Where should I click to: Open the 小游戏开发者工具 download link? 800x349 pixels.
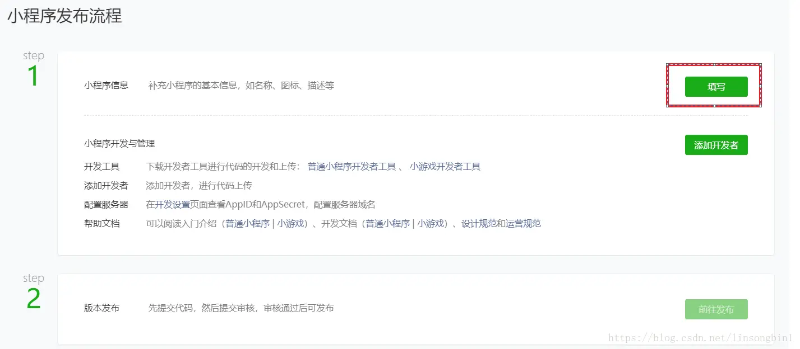pyautogui.click(x=446, y=167)
